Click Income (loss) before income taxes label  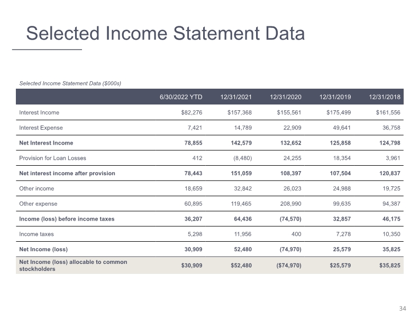[x=67, y=219]
